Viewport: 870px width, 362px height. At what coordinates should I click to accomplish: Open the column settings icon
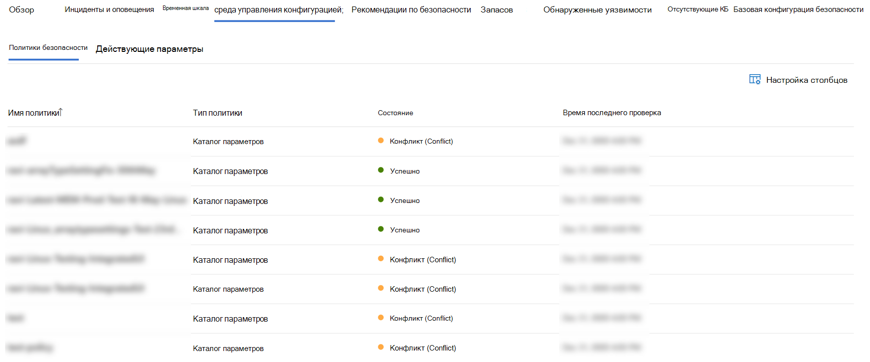755,79
